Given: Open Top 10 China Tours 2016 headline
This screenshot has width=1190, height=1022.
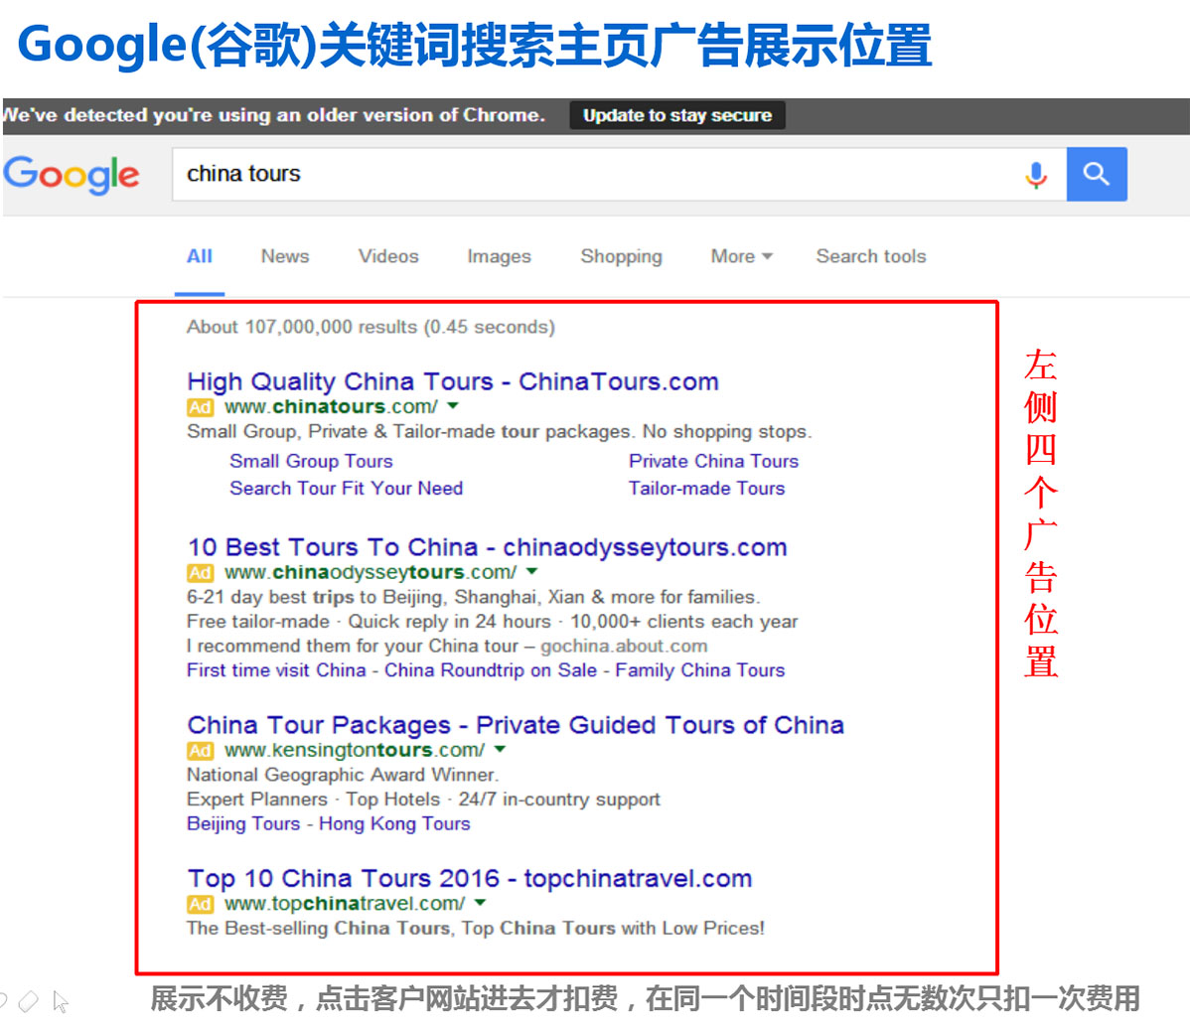Looking at the screenshot, I should [x=470, y=878].
